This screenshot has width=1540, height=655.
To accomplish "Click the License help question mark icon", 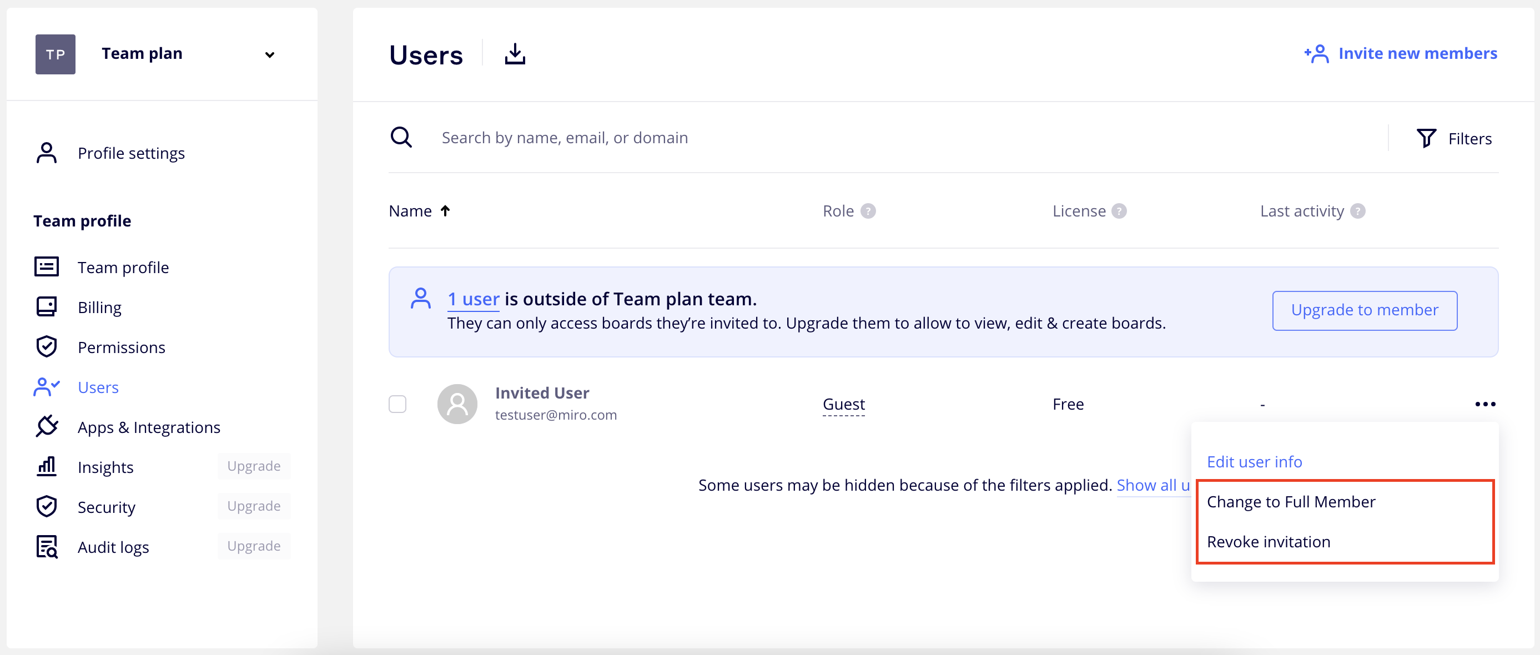I will [x=1119, y=211].
